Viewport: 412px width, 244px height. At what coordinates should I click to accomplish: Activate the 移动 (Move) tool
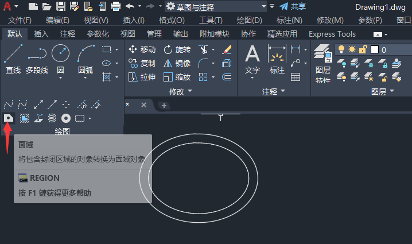point(142,49)
